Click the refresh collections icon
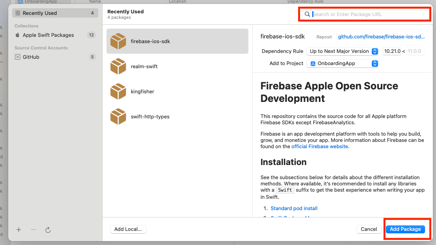 coord(48,230)
